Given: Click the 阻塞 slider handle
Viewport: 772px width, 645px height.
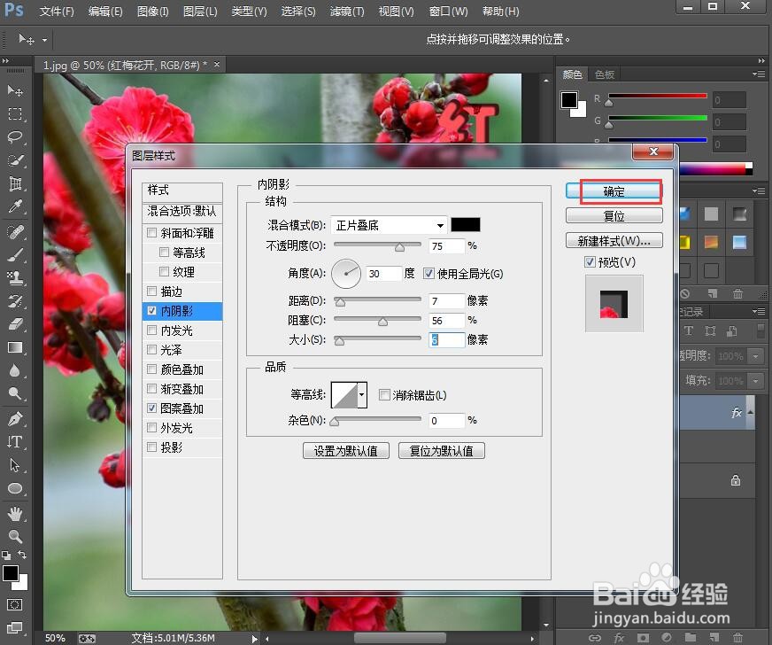Looking at the screenshot, I should click(x=382, y=322).
